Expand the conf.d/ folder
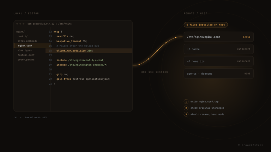 pyautogui.click(x=23, y=36)
